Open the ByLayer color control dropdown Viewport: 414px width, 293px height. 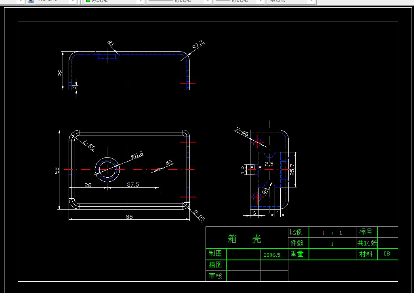[114, 1]
